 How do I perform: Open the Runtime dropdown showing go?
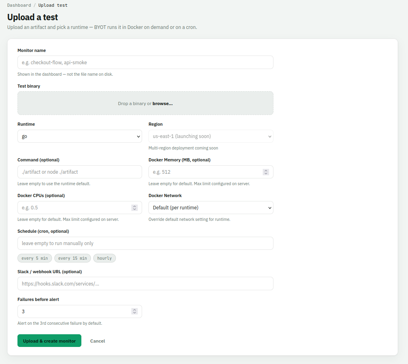80,136
